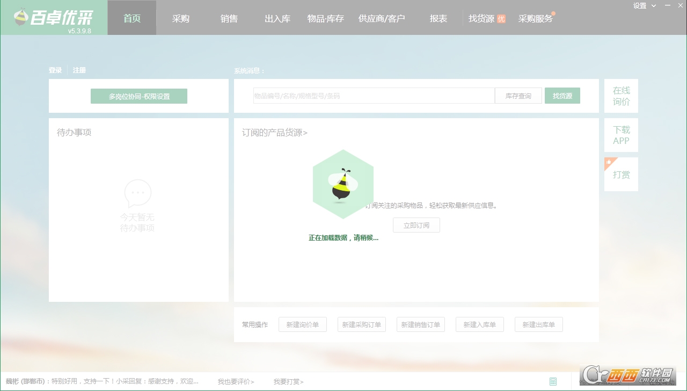Screen dimensions: 687x391
Task: Focus the 物品编号/名称 search field
Action: click(x=374, y=96)
